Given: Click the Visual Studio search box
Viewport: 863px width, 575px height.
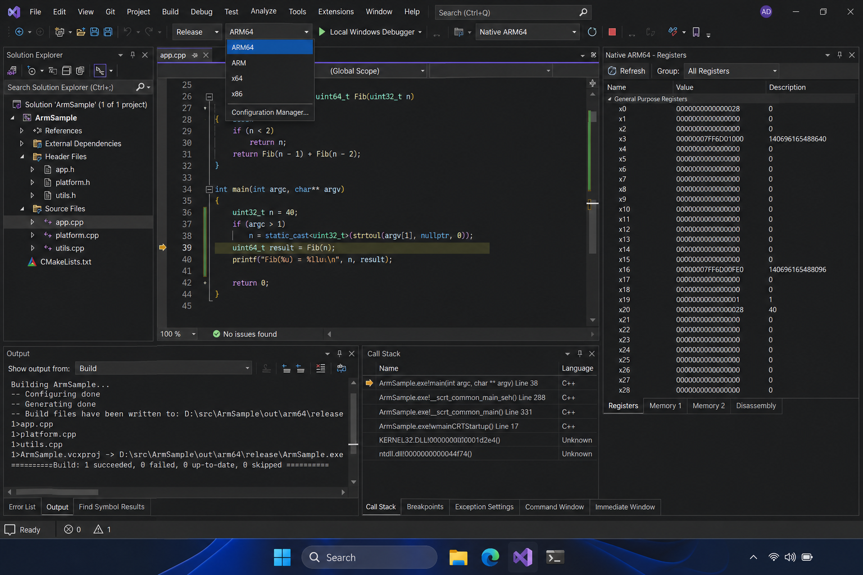Looking at the screenshot, I should pos(513,12).
